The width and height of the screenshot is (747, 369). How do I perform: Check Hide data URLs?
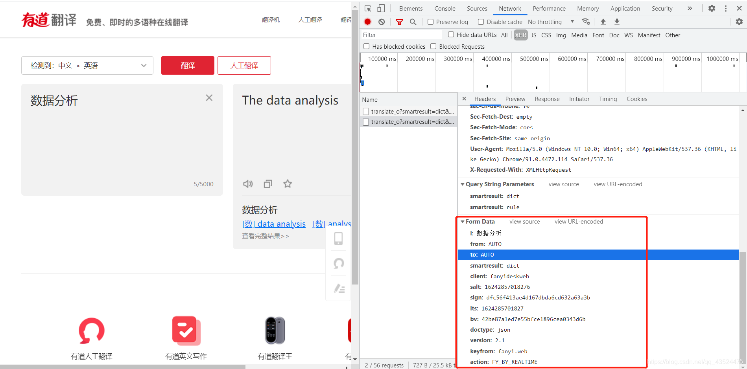pos(451,35)
